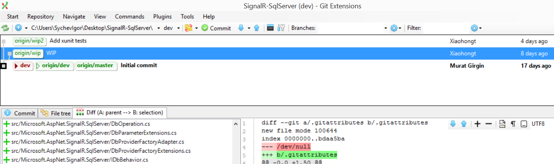Open dropdown arrow beside blue navigate icon
This screenshot has width=554, height=164.
[26, 28]
